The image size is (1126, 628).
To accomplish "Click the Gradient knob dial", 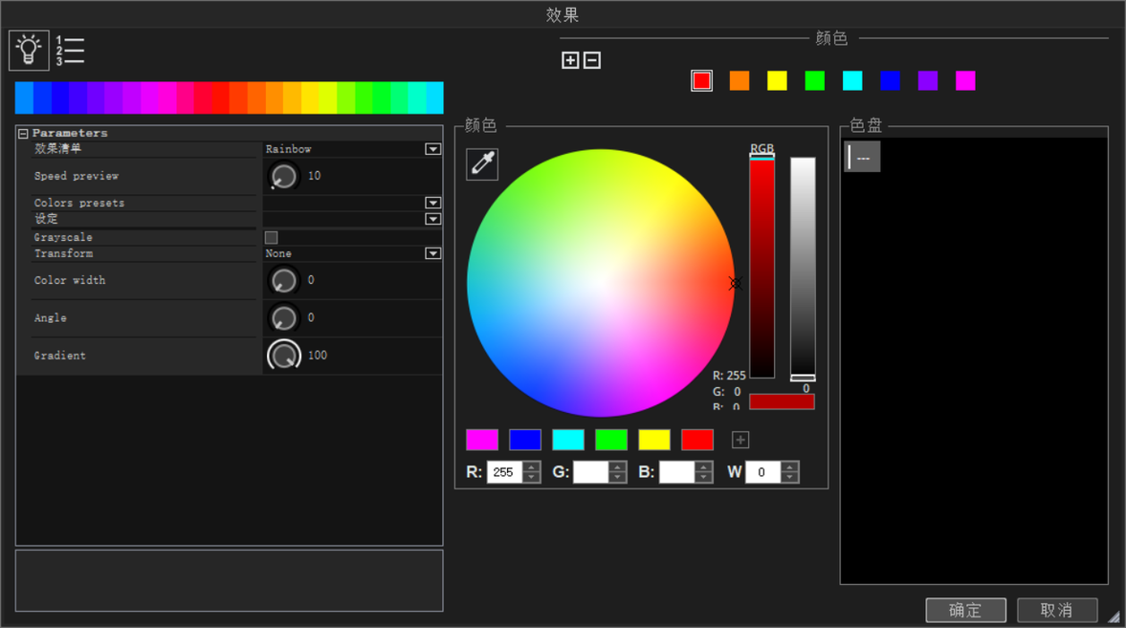I will click(x=283, y=356).
